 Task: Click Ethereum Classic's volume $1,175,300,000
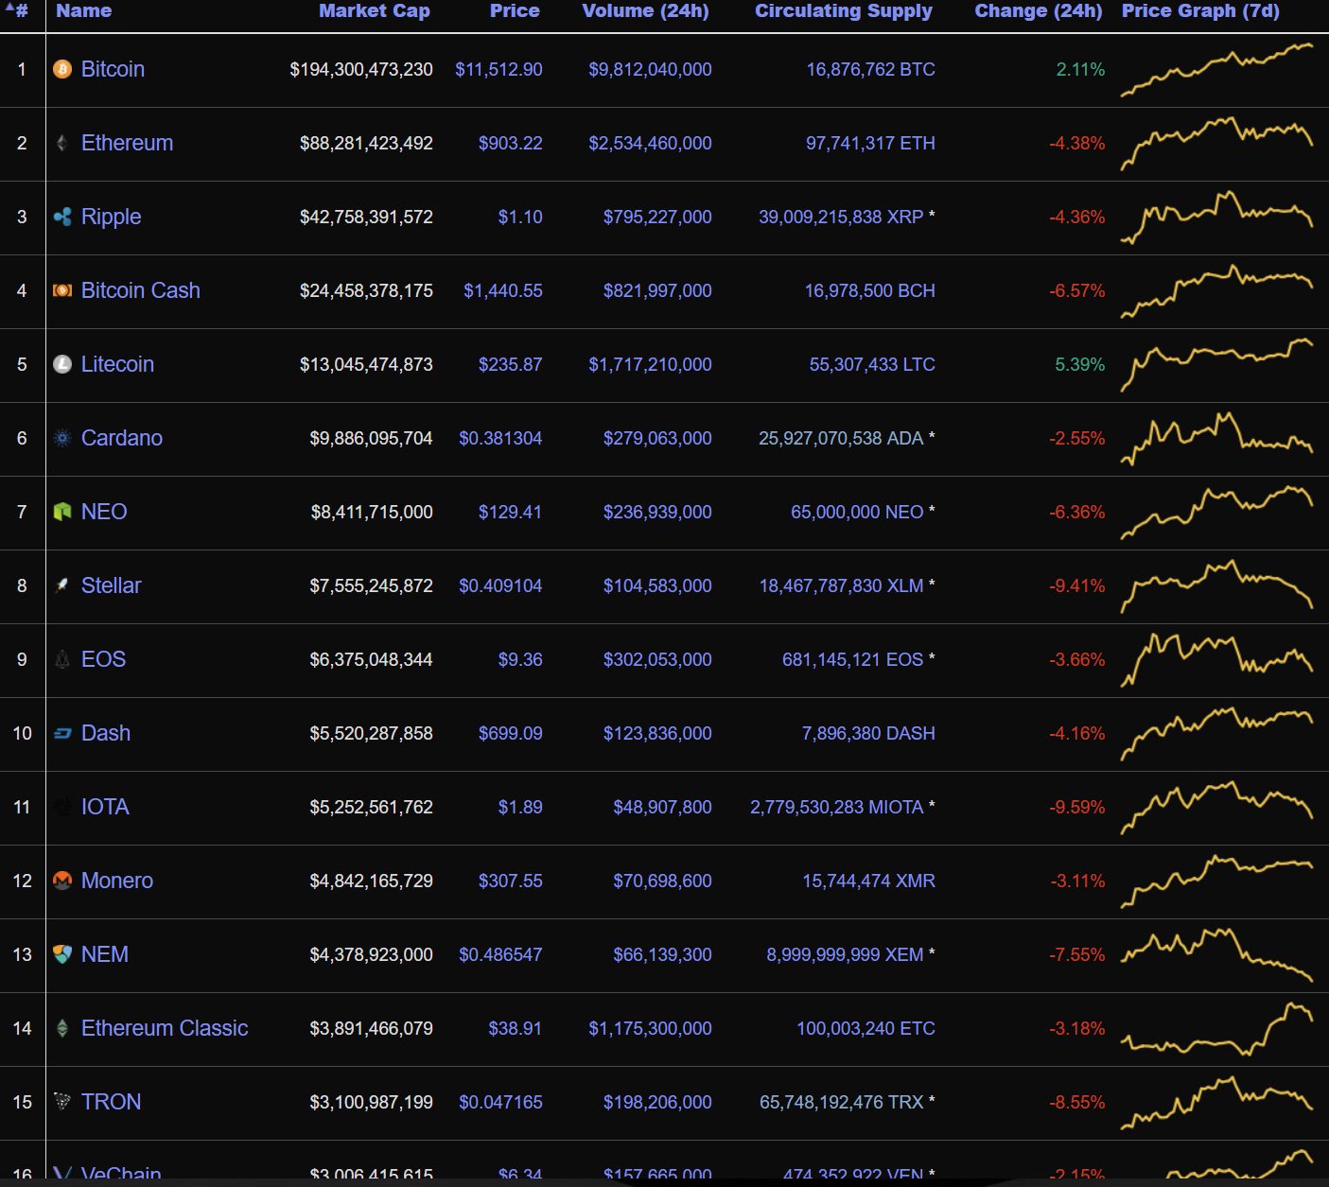pyautogui.click(x=650, y=1028)
